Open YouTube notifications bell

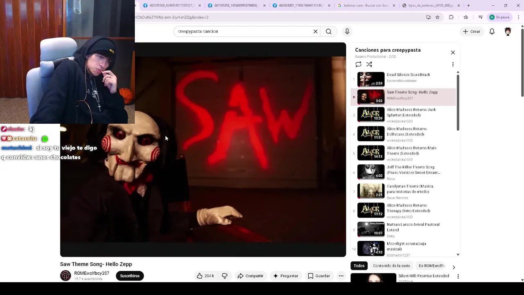492,31
